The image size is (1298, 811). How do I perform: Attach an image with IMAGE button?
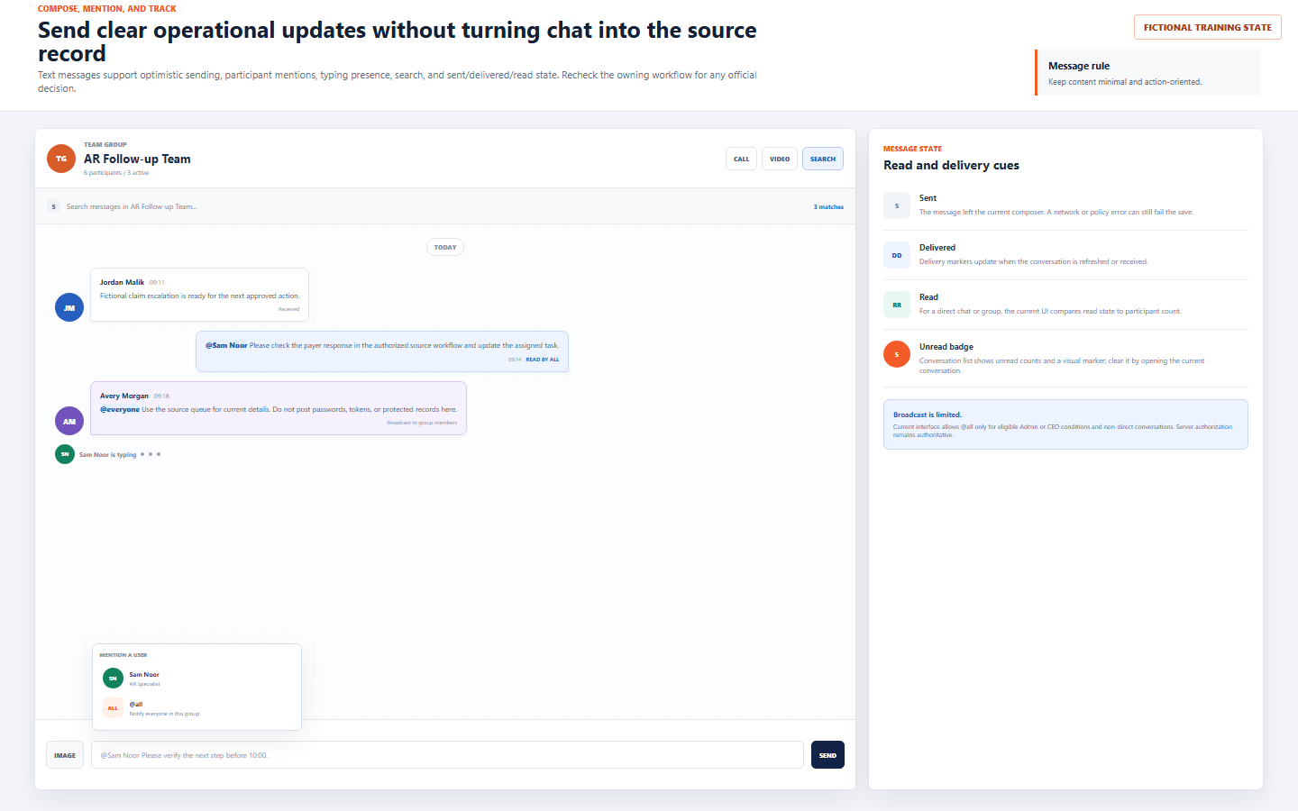[x=65, y=755]
